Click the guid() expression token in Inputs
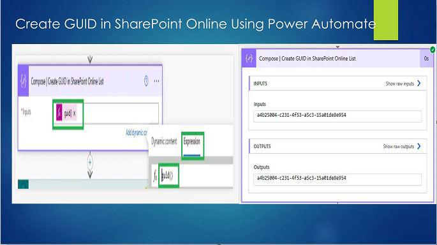Screen dimensions: 437x245 [66, 113]
